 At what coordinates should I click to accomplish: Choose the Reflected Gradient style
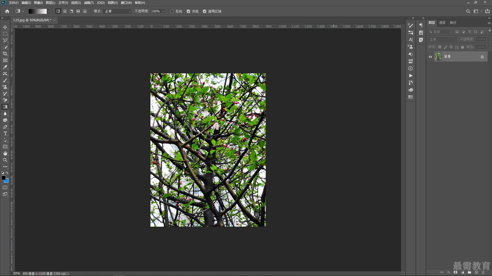[78, 11]
